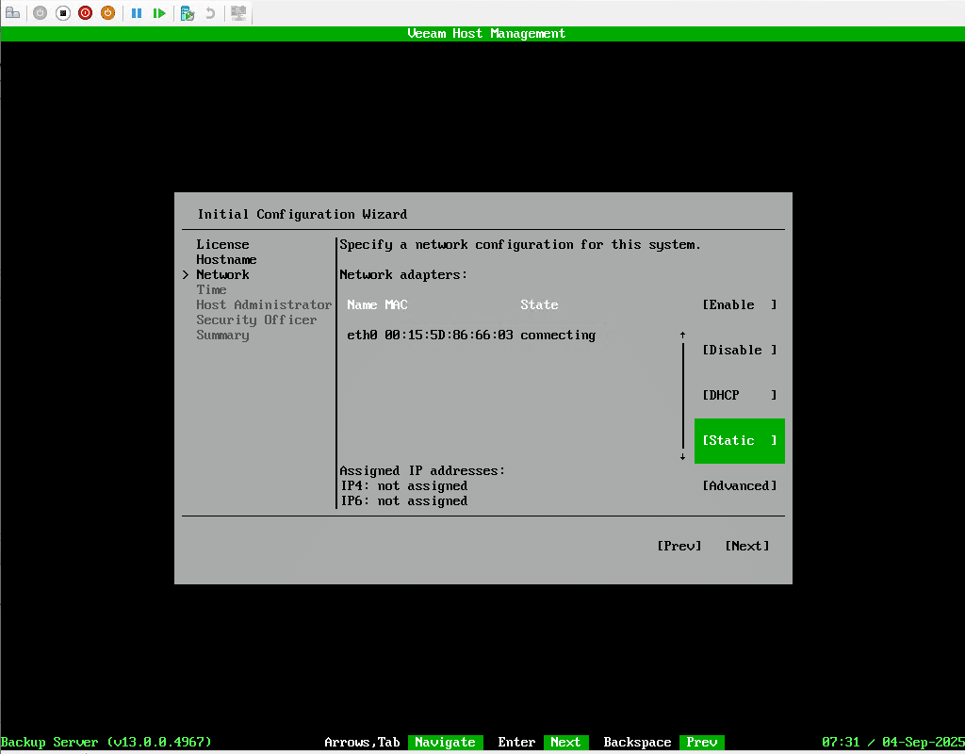Select the [Enable] adapter option

coord(739,304)
